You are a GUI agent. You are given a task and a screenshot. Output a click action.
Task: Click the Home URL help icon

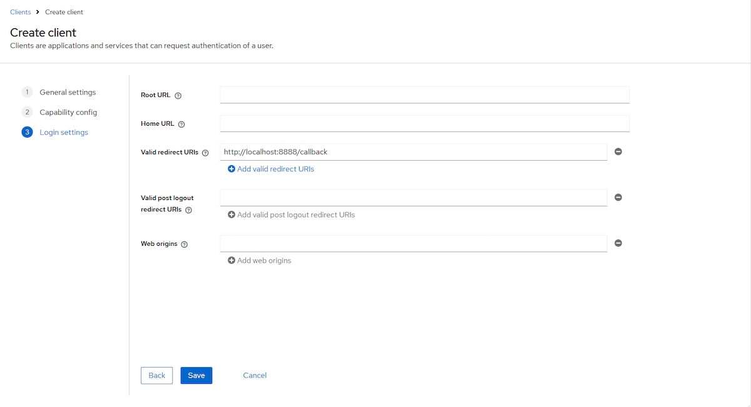181,124
